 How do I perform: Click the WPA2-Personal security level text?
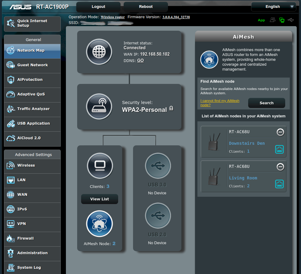pyautogui.click(x=144, y=110)
